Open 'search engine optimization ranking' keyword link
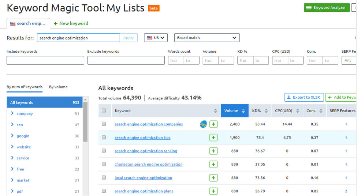Viewport: 357px width, 196px height. pos(146,151)
